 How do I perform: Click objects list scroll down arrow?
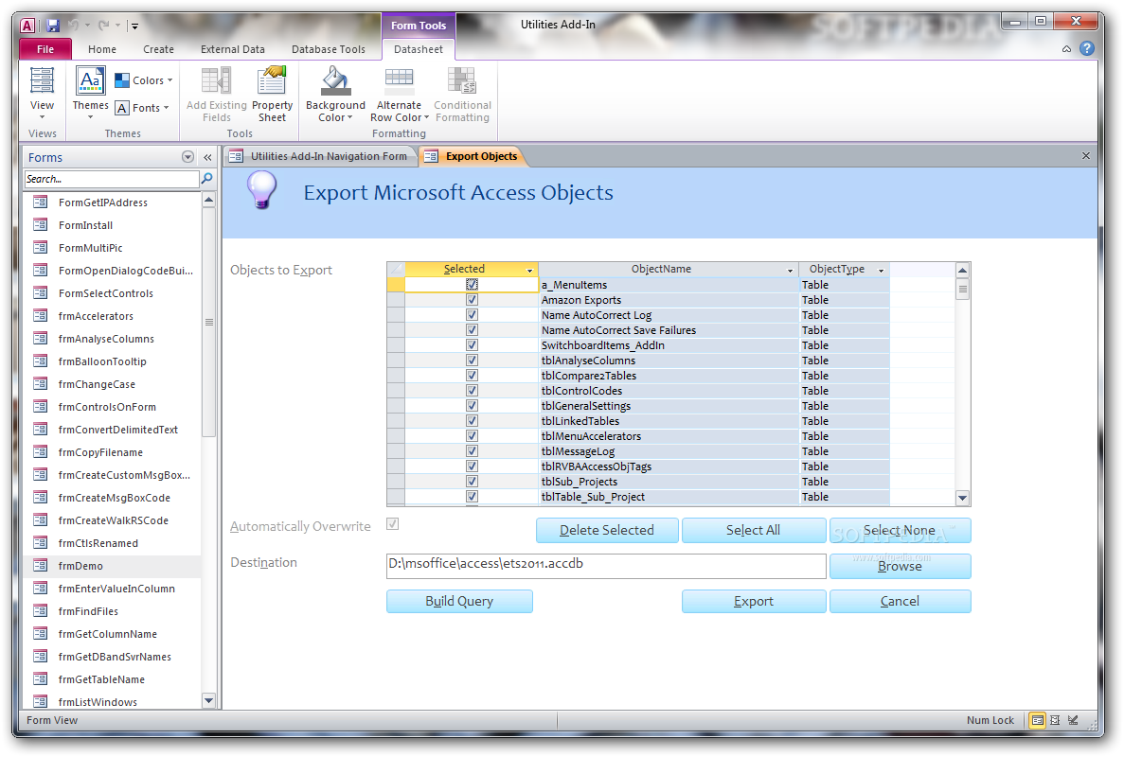coord(963,498)
